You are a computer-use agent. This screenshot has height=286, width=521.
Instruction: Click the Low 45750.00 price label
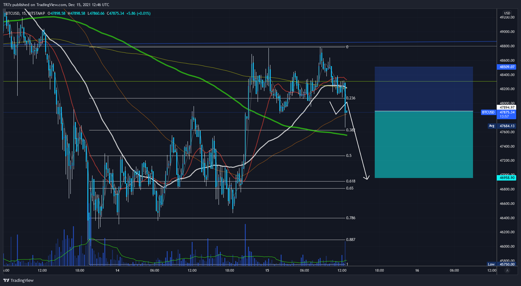501,264
